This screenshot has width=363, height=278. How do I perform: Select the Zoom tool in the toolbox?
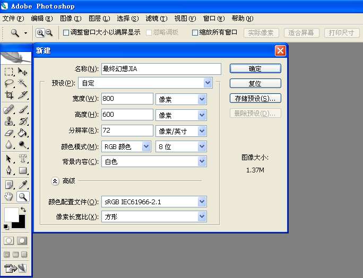pyautogui.click(x=22, y=197)
